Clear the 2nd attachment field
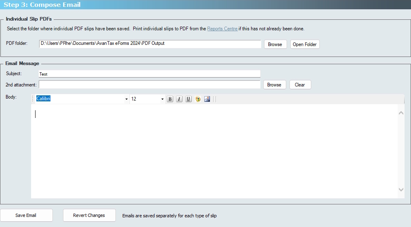Image resolution: width=411 pixels, height=227 pixels. pos(300,85)
